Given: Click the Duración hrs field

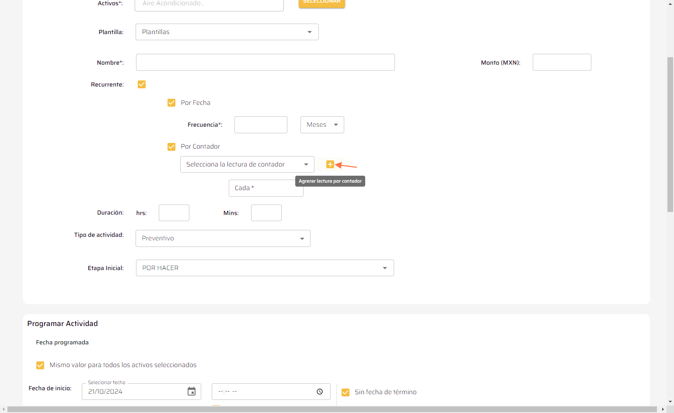Looking at the screenshot, I should 174,213.
